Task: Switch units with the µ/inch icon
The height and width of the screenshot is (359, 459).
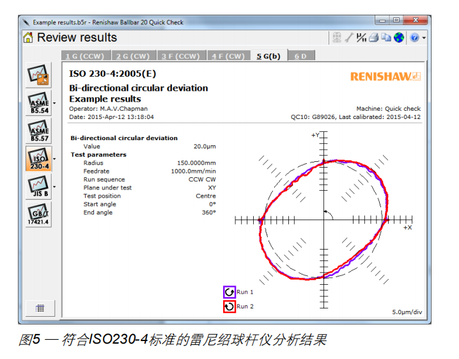Action: click(361, 38)
